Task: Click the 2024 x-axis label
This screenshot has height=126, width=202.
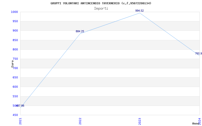Action: tap(199, 121)
